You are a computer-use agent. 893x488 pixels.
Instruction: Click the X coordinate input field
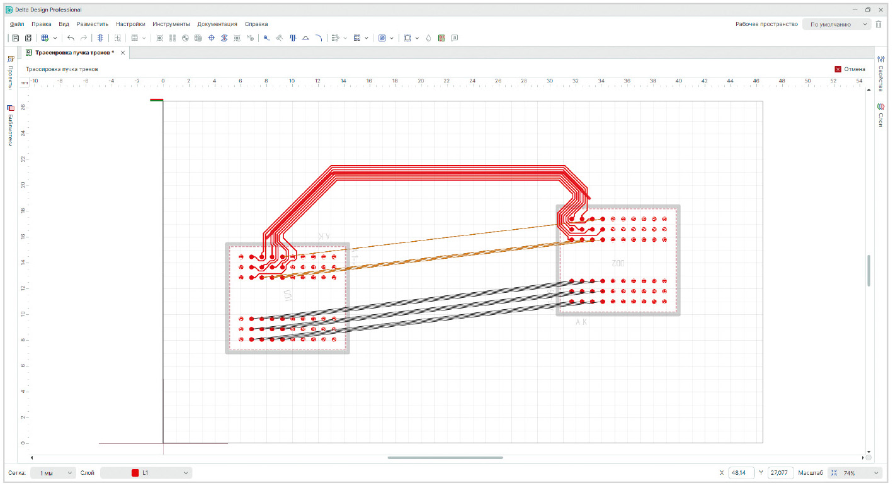tap(741, 473)
